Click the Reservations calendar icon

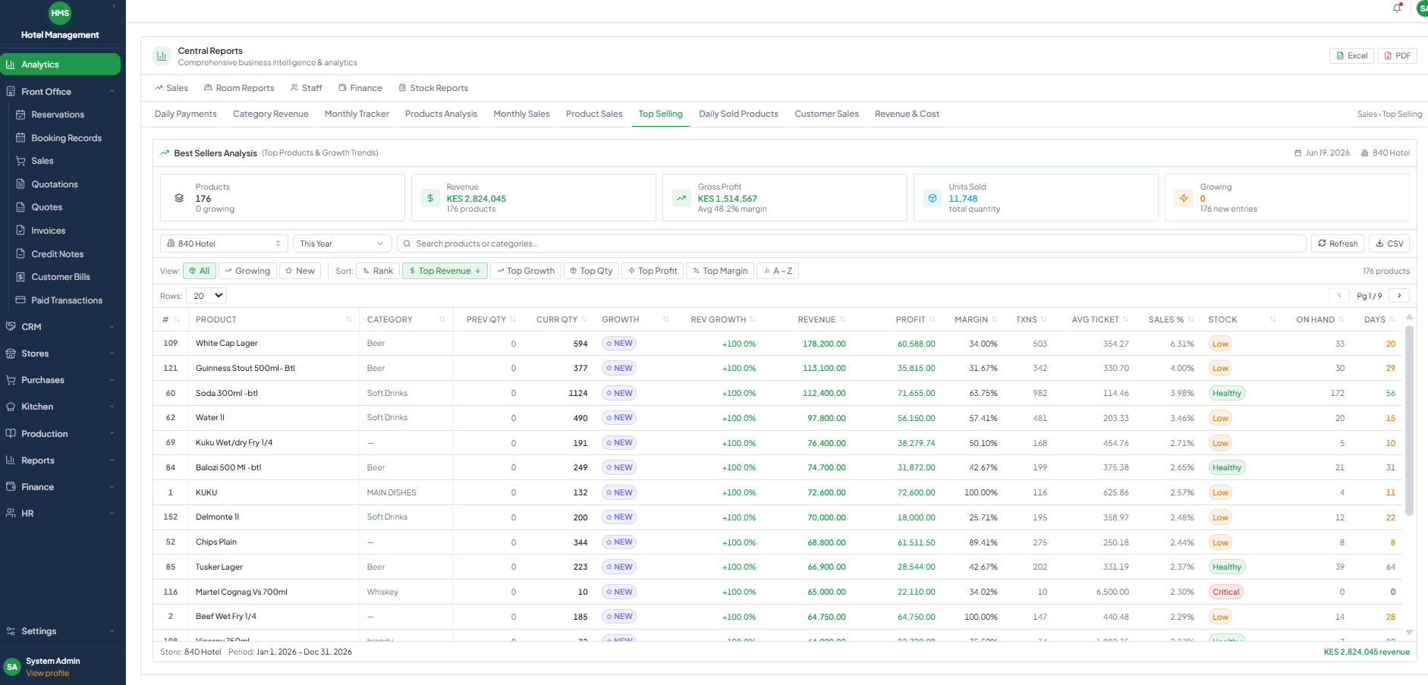[x=21, y=115]
